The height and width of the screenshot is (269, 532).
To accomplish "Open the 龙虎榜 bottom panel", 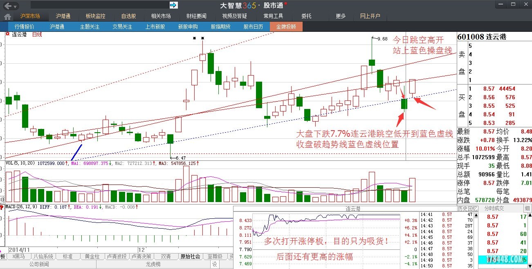I will click(153, 265).
